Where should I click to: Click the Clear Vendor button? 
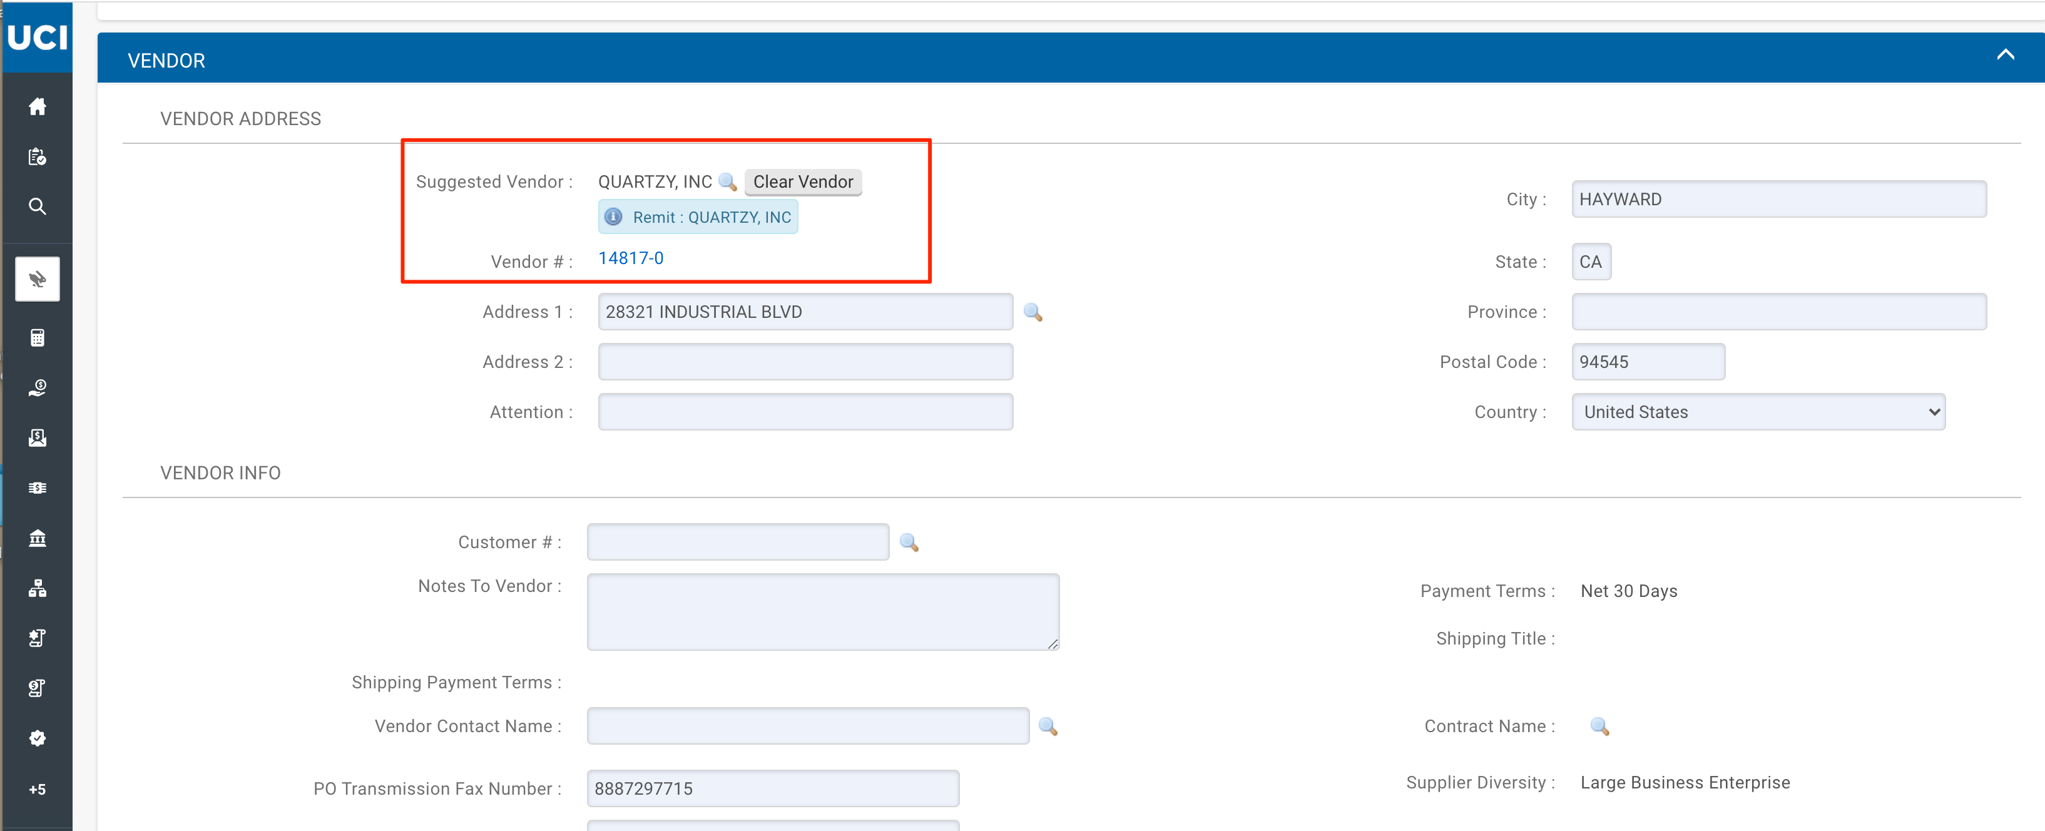tap(803, 181)
